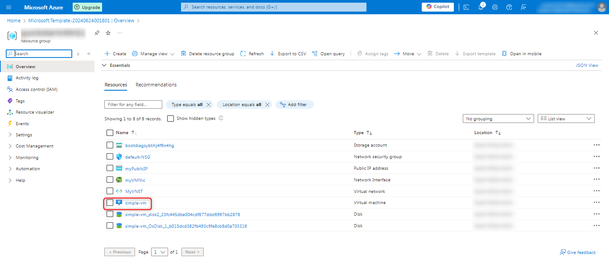Screen dimensions: 609x274
Task: Select the default-NSG row checkbox
Action: (110, 157)
